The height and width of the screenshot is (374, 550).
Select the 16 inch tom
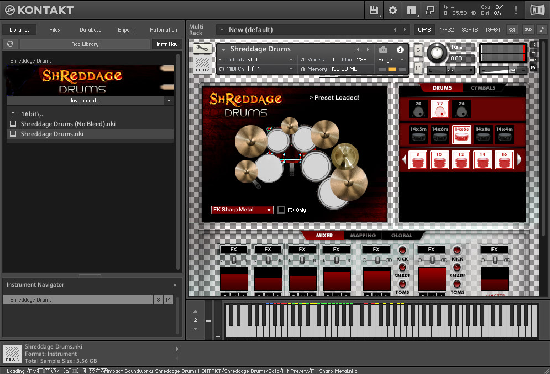[505, 160]
